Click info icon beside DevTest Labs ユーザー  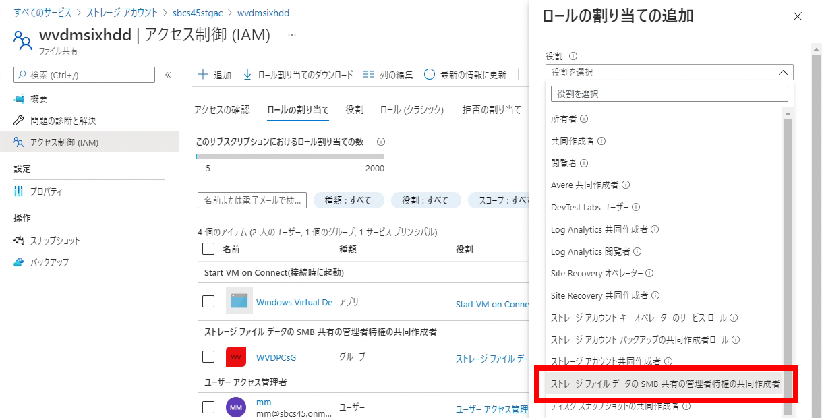(x=636, y=208)
